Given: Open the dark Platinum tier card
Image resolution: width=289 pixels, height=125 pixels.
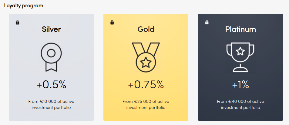Looking at the screenshot, I should point(240,67).
